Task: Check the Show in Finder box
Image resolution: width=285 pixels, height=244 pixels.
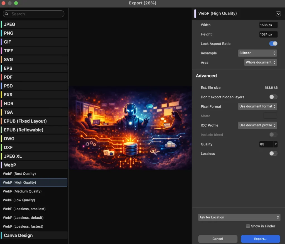Action: pos(248,226)
